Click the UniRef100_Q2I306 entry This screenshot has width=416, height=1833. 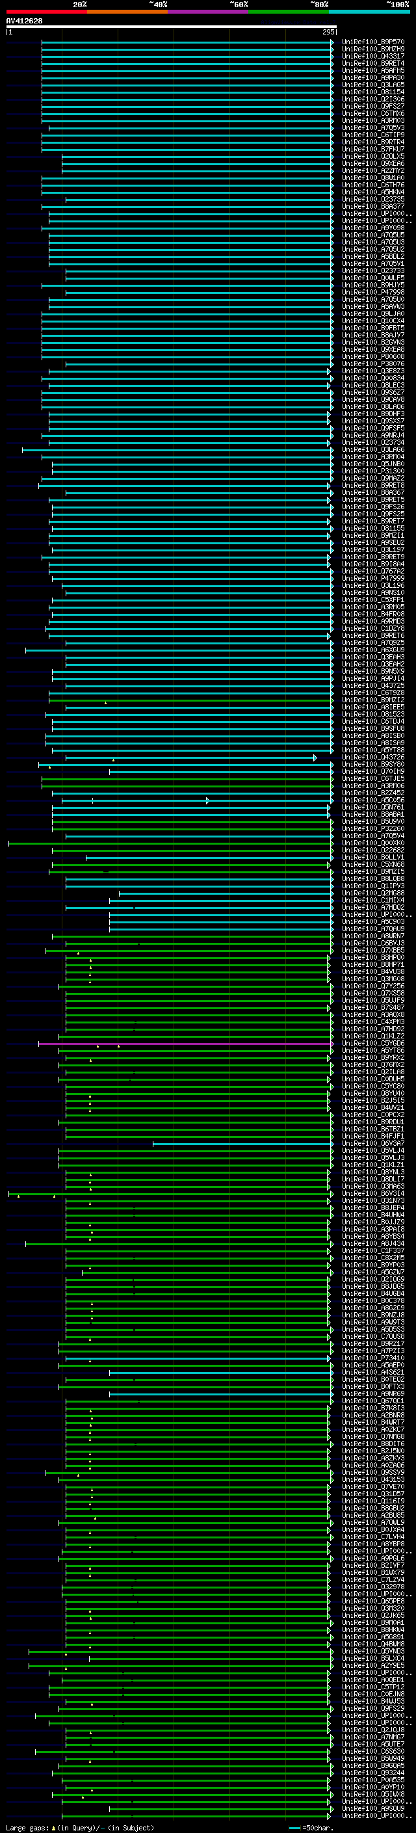[x=373, y=99]
